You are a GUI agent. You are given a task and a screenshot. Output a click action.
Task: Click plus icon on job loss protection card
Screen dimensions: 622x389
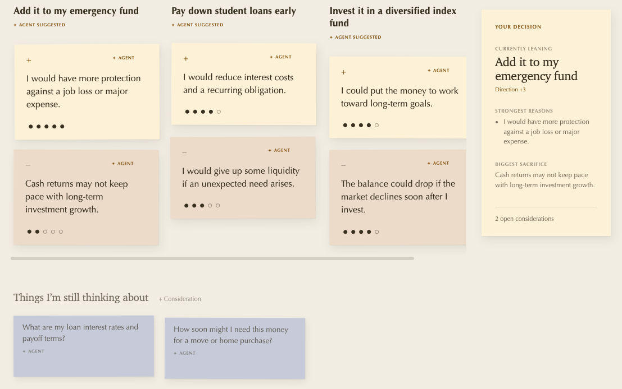[x=29, y=61]
